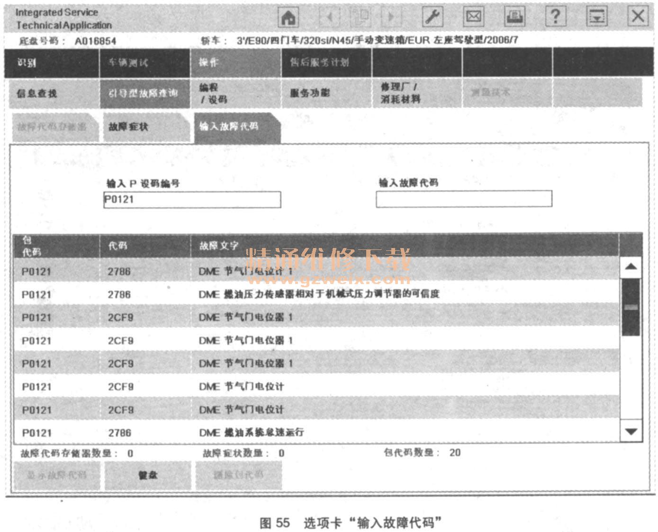Open the 引导型故障查询 submenu
The height and width of the screenshot is (532, 658).
tap(144, 93)
